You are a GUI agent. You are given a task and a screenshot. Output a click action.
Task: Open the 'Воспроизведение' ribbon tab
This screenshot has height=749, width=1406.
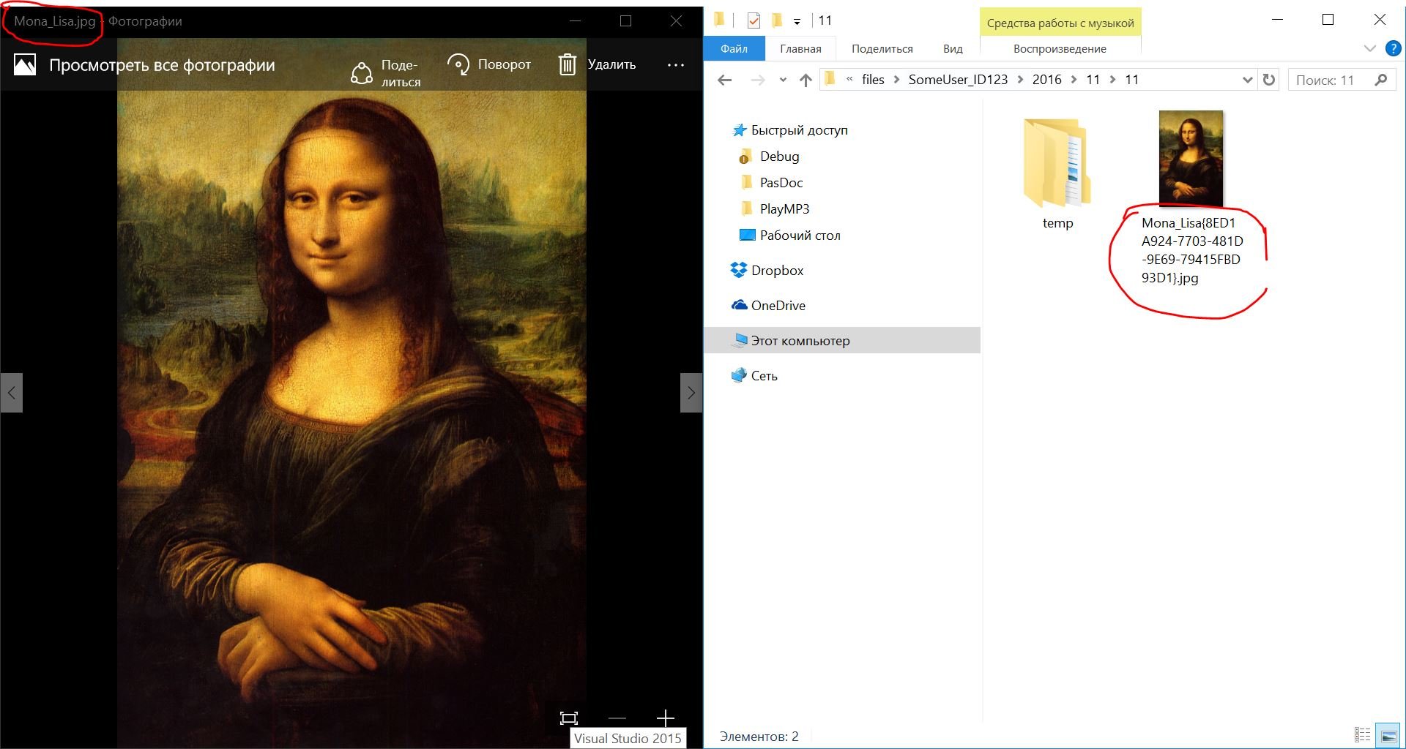[x=1060, y=48]
